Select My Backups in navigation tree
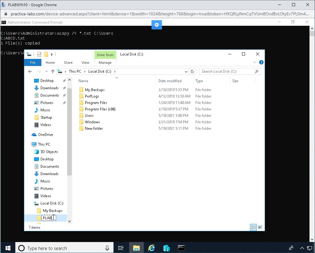Image resolution: width=315 pixels, height=253 pixels. 53,211
